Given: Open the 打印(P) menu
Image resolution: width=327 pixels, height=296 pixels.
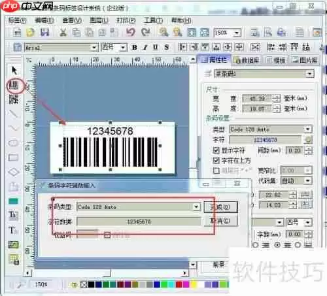Looking at the screenshot, I should tap(126, 20).
